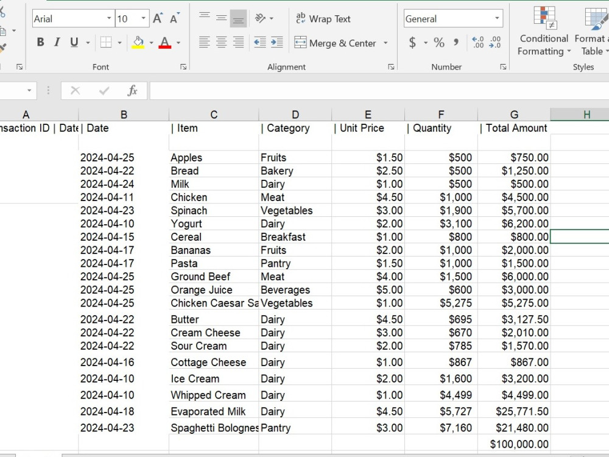Open text Orientation options
The height and width of the screenshot is (457, 609).
tap(264, 18)
